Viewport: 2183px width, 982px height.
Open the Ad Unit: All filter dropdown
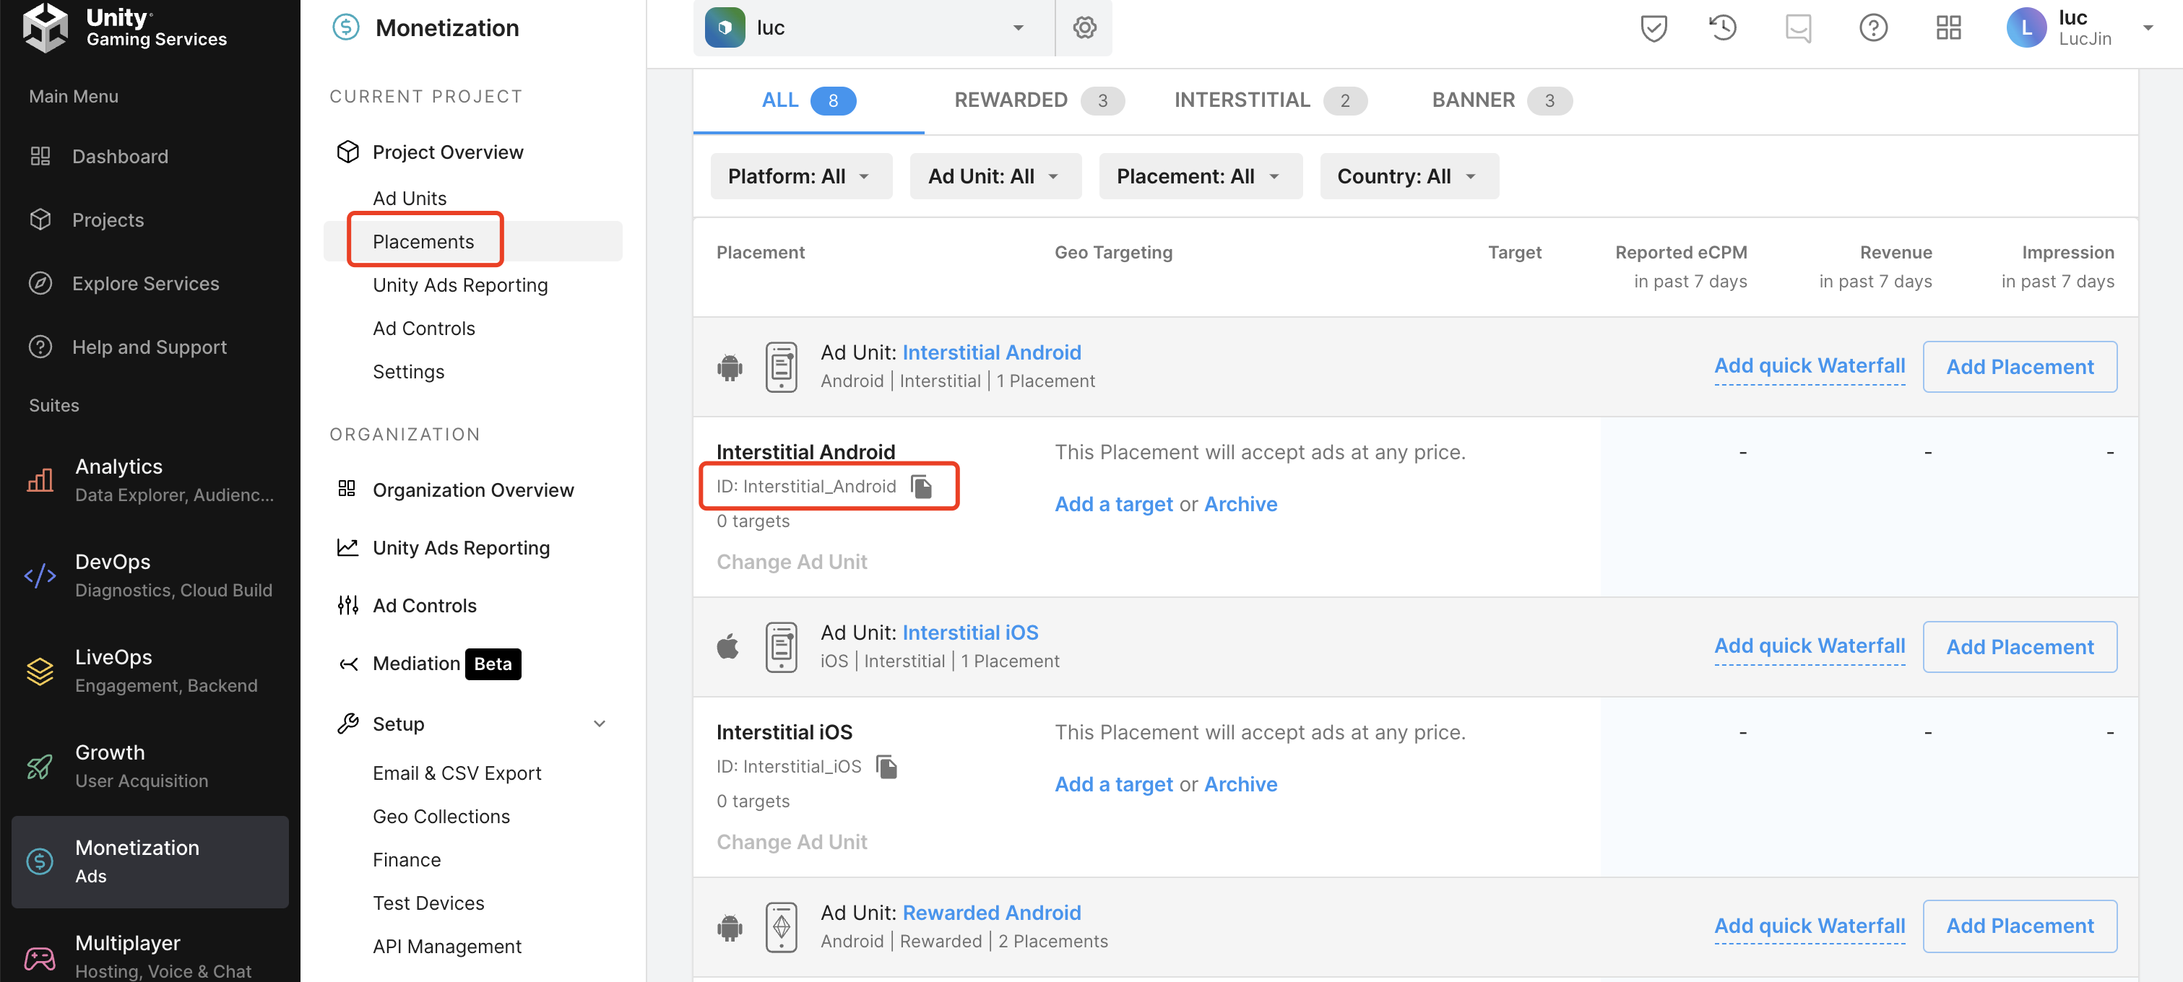pyautogui.click(x=995, y=175)
